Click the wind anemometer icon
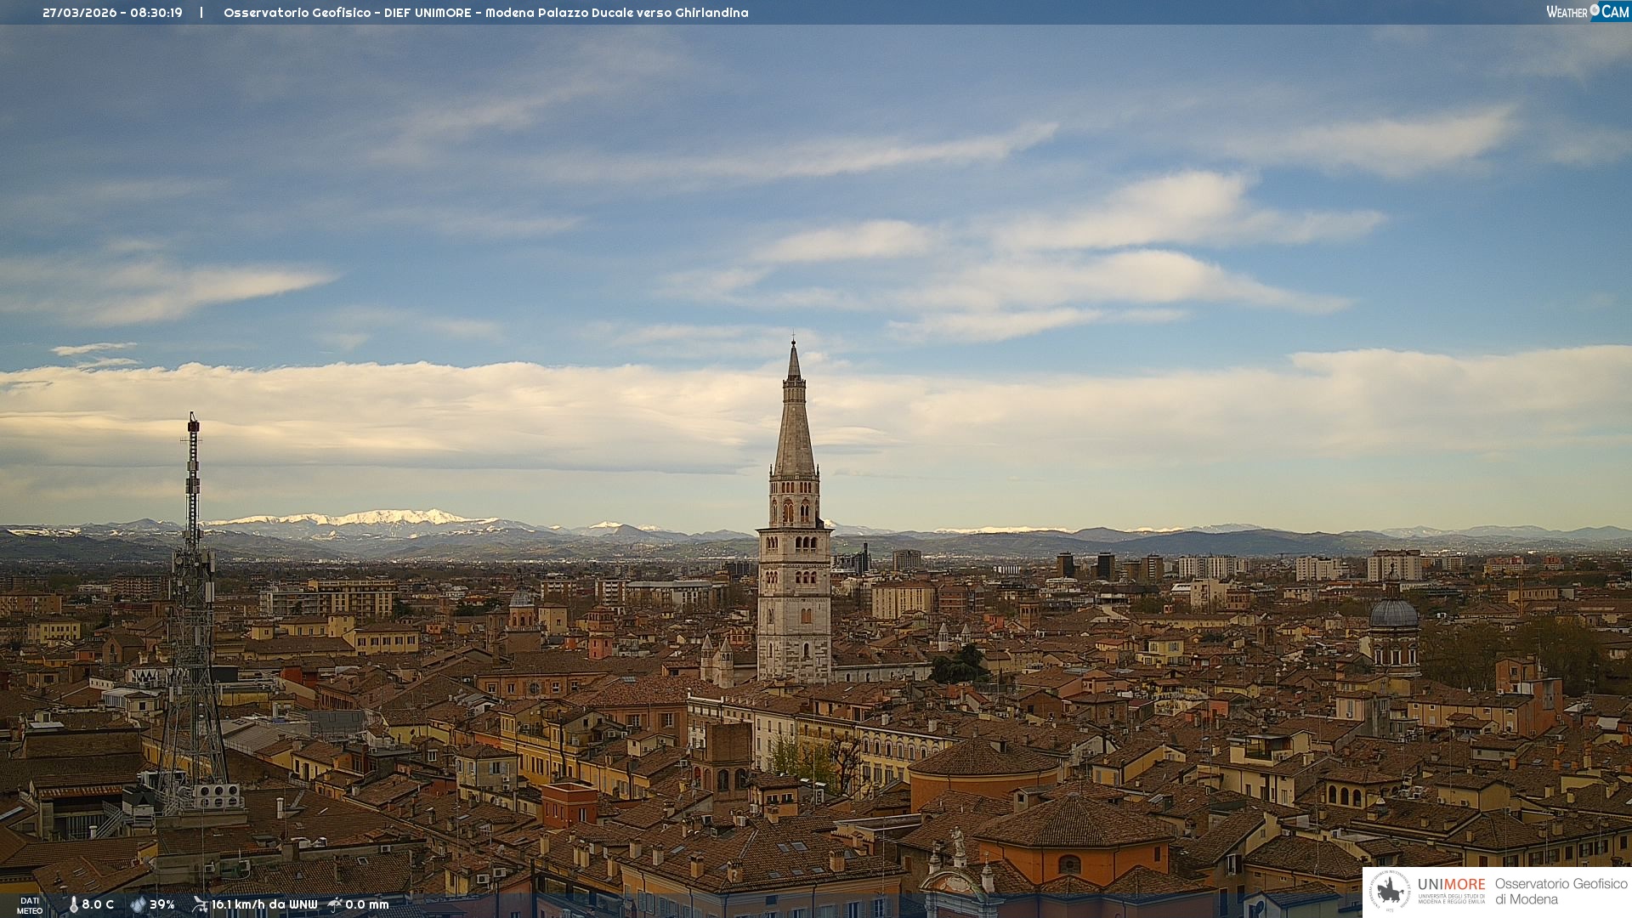 200,904
